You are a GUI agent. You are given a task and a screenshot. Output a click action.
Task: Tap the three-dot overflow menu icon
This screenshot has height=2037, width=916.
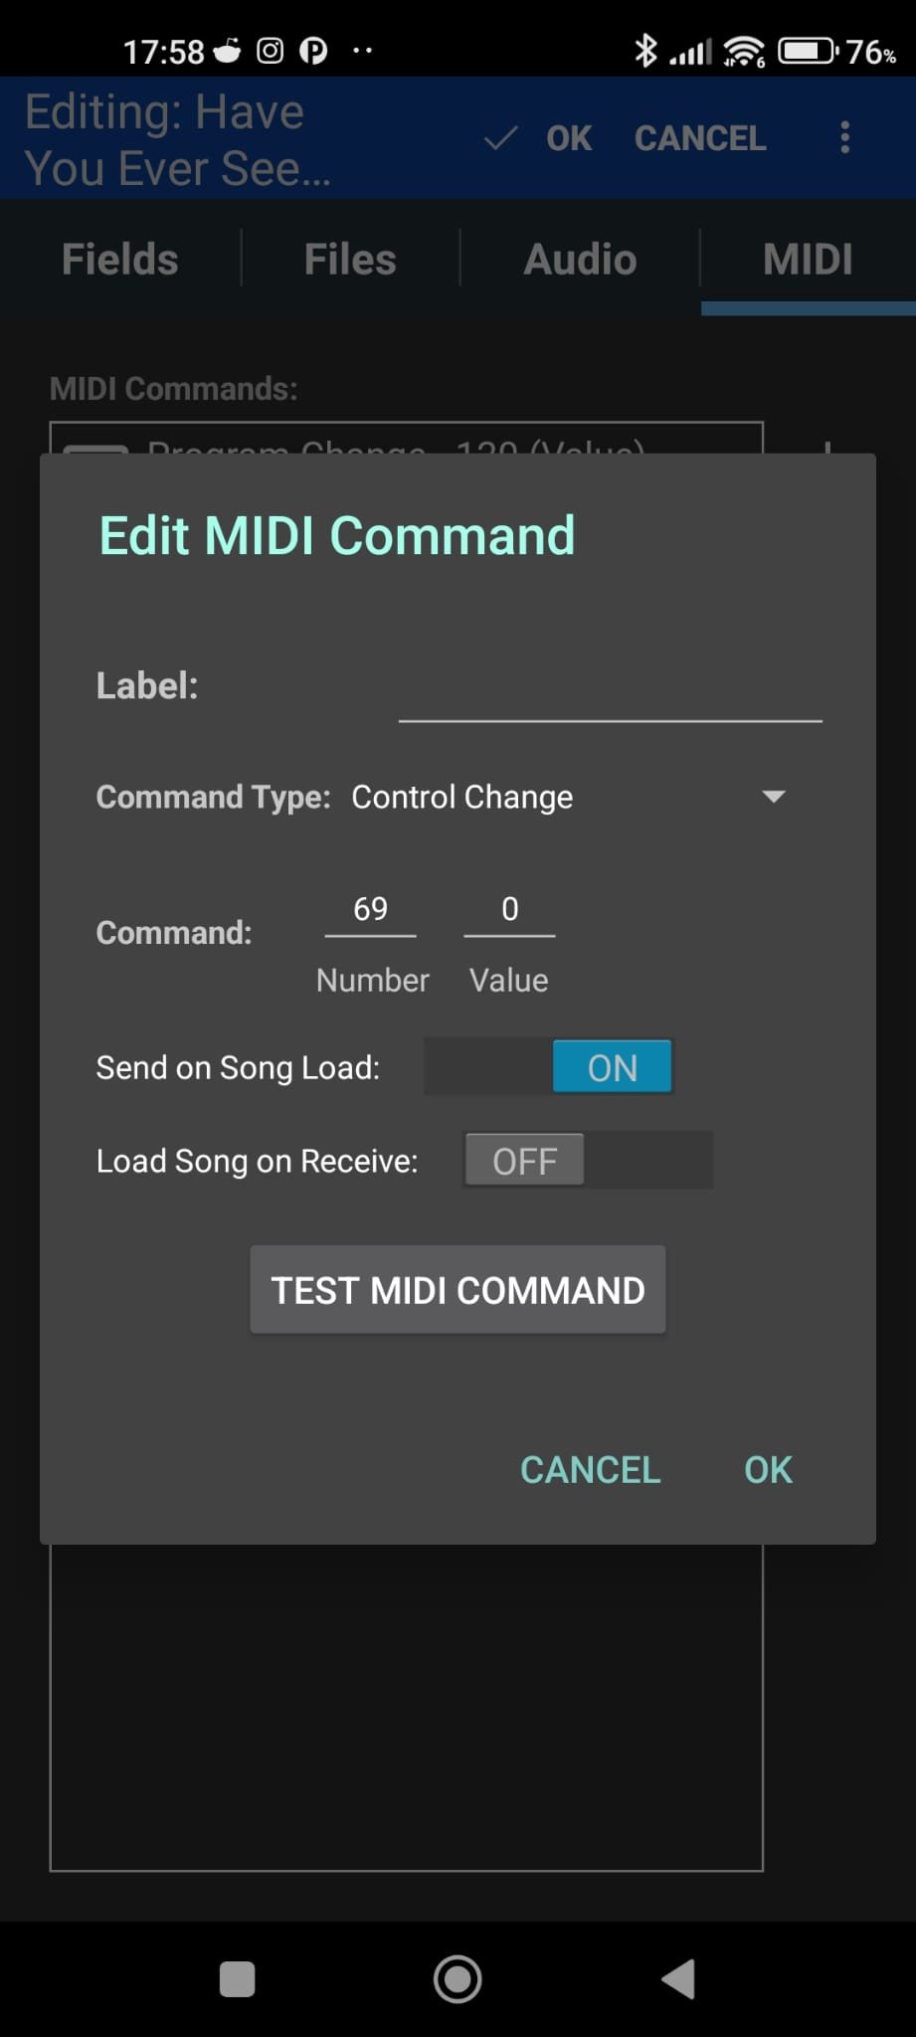point(844,137)
